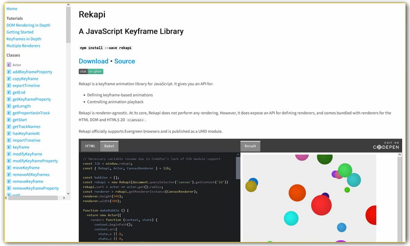The height and width of the screenshot is (246, 410).
Task: Navigate to the copyKeyframe method
Action: pyautogui.click(x=25, y=79)
